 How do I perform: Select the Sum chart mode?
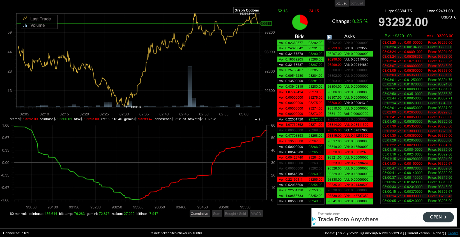click(217, 214)
